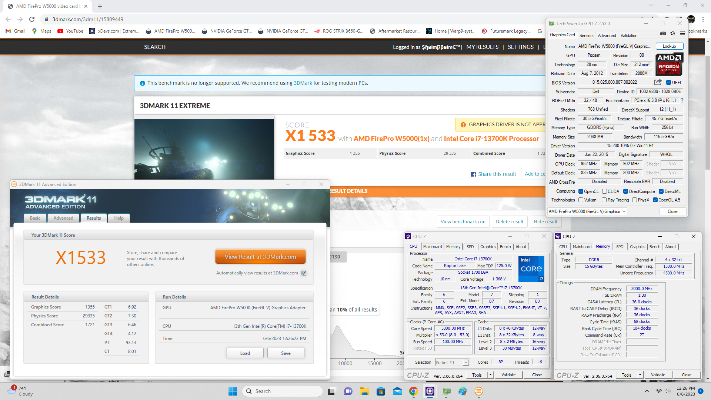Open the Bus Interface question mark help

tap(682, 100)
